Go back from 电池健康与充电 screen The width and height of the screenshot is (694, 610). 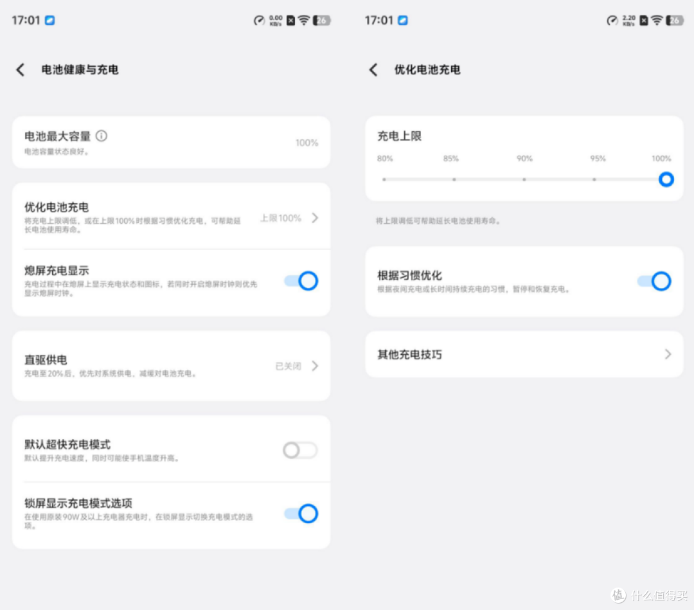(x=21, y=69)
